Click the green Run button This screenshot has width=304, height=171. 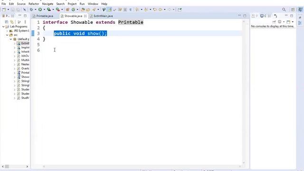[40, 9]
